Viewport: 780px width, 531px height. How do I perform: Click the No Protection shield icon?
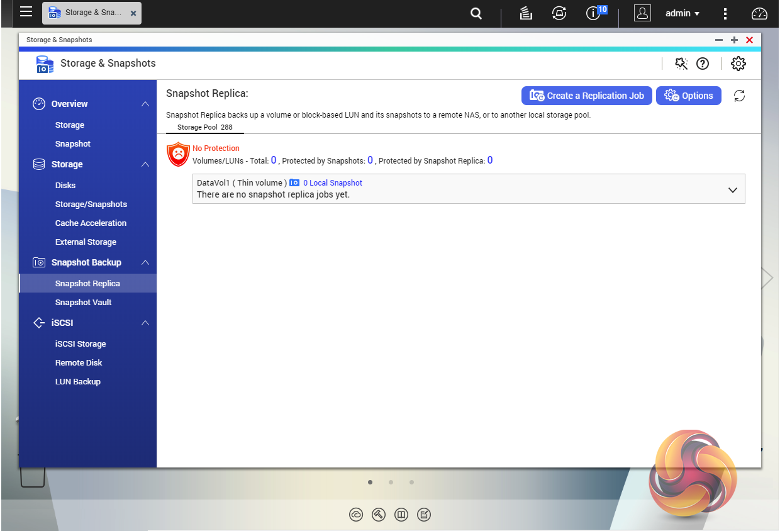pos(178,154)
